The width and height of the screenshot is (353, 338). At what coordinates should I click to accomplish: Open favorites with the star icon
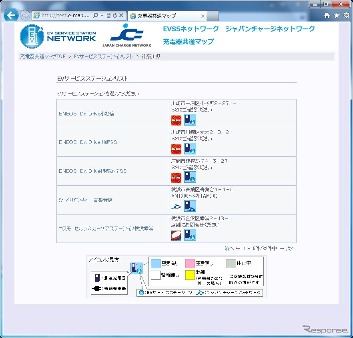pos(337,16)
